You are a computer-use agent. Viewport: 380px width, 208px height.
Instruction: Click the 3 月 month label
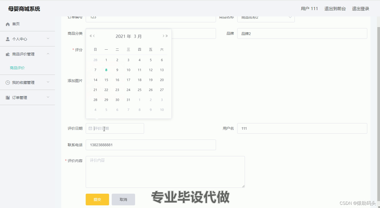[x=138, y=36]
